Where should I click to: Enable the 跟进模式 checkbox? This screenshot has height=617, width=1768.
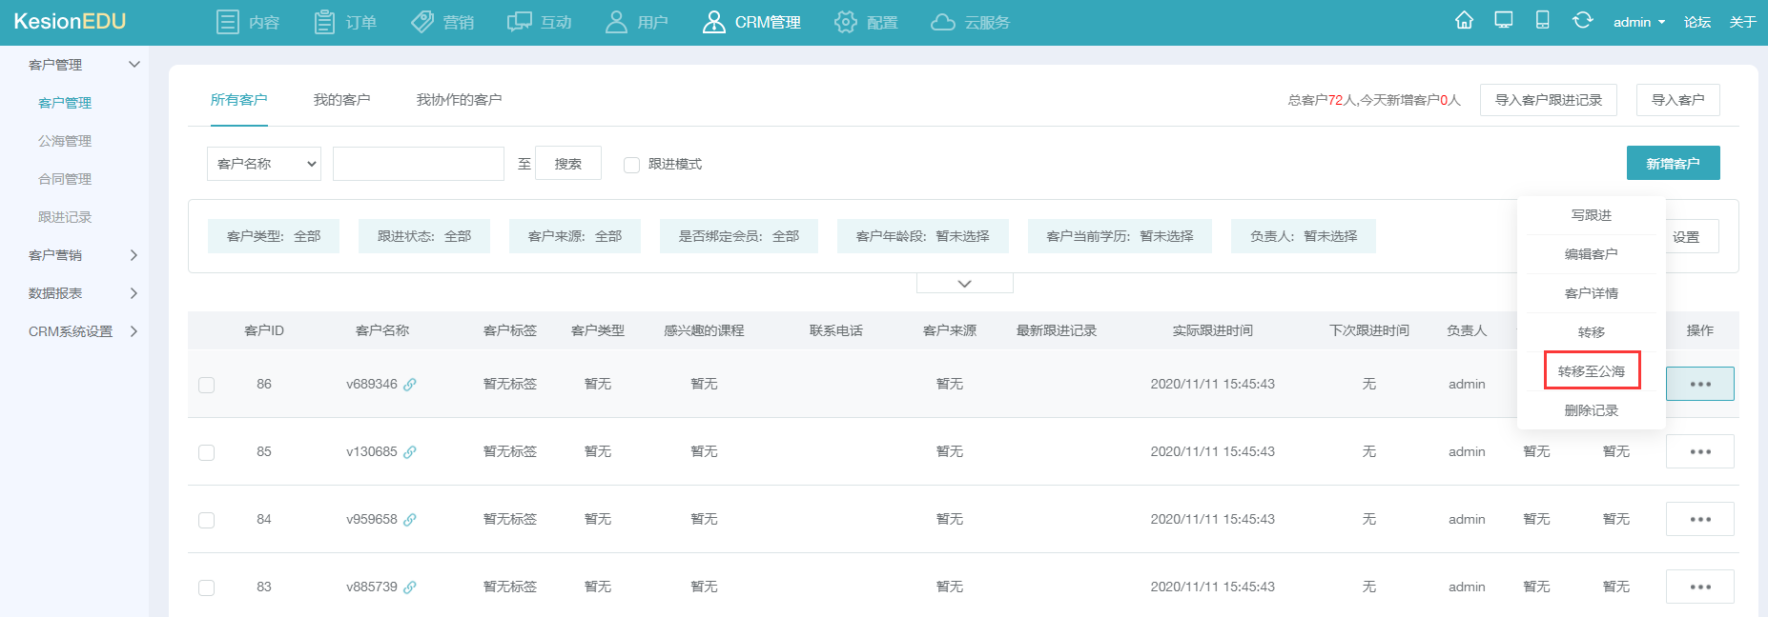click(x=631, y=165)
